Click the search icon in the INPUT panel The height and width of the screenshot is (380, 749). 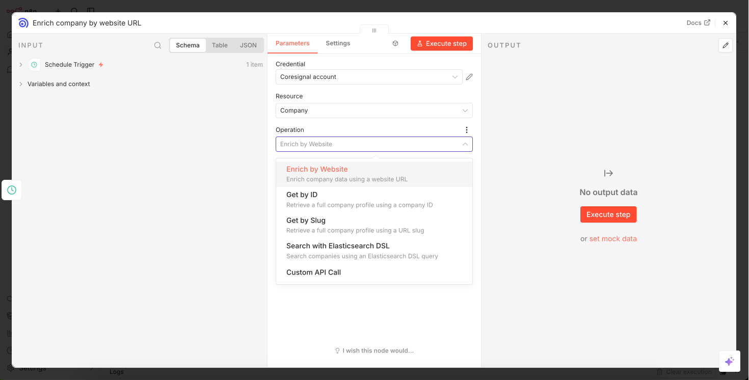[x=157, y=45]
